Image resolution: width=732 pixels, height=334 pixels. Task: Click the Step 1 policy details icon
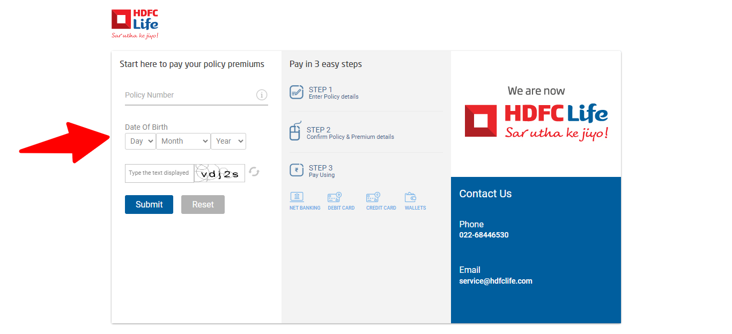(297, 92)
